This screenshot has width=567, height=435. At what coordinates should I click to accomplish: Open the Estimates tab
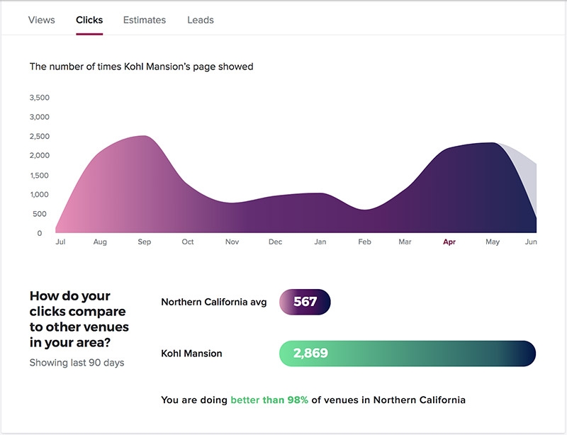point(145,20)
